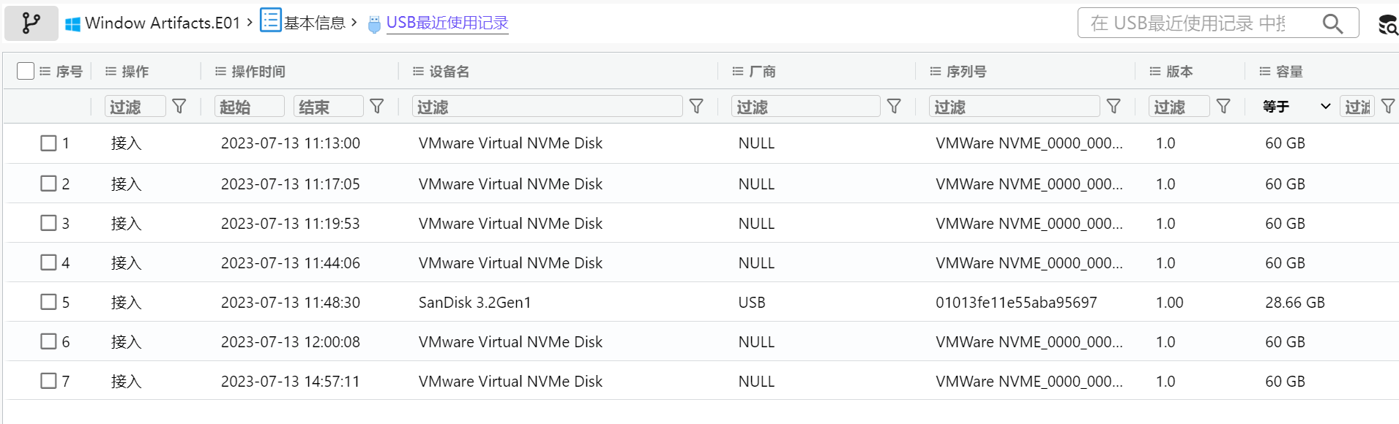The height and width of the screenshot is (424, 1399).
Task: Expand the Window Artifacts.E01 breadcrumb arrow
Action: [x=250, y=22]
